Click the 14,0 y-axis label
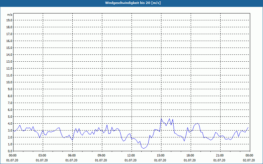 [9, 54]
